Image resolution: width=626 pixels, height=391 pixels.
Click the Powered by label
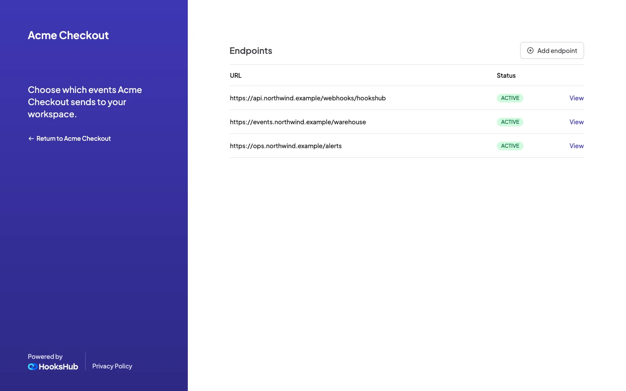[45, 357]
